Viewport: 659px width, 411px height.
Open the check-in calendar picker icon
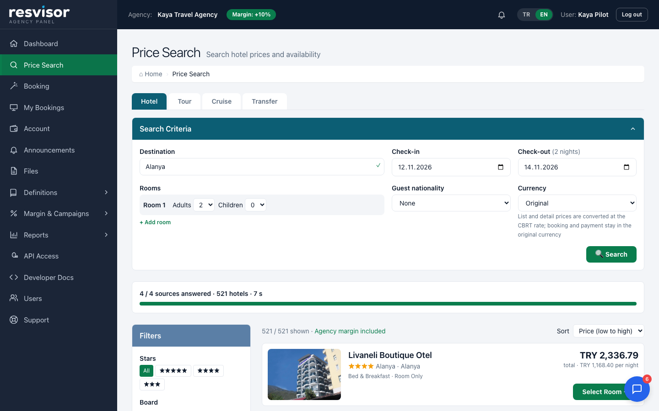coord(501,167)
